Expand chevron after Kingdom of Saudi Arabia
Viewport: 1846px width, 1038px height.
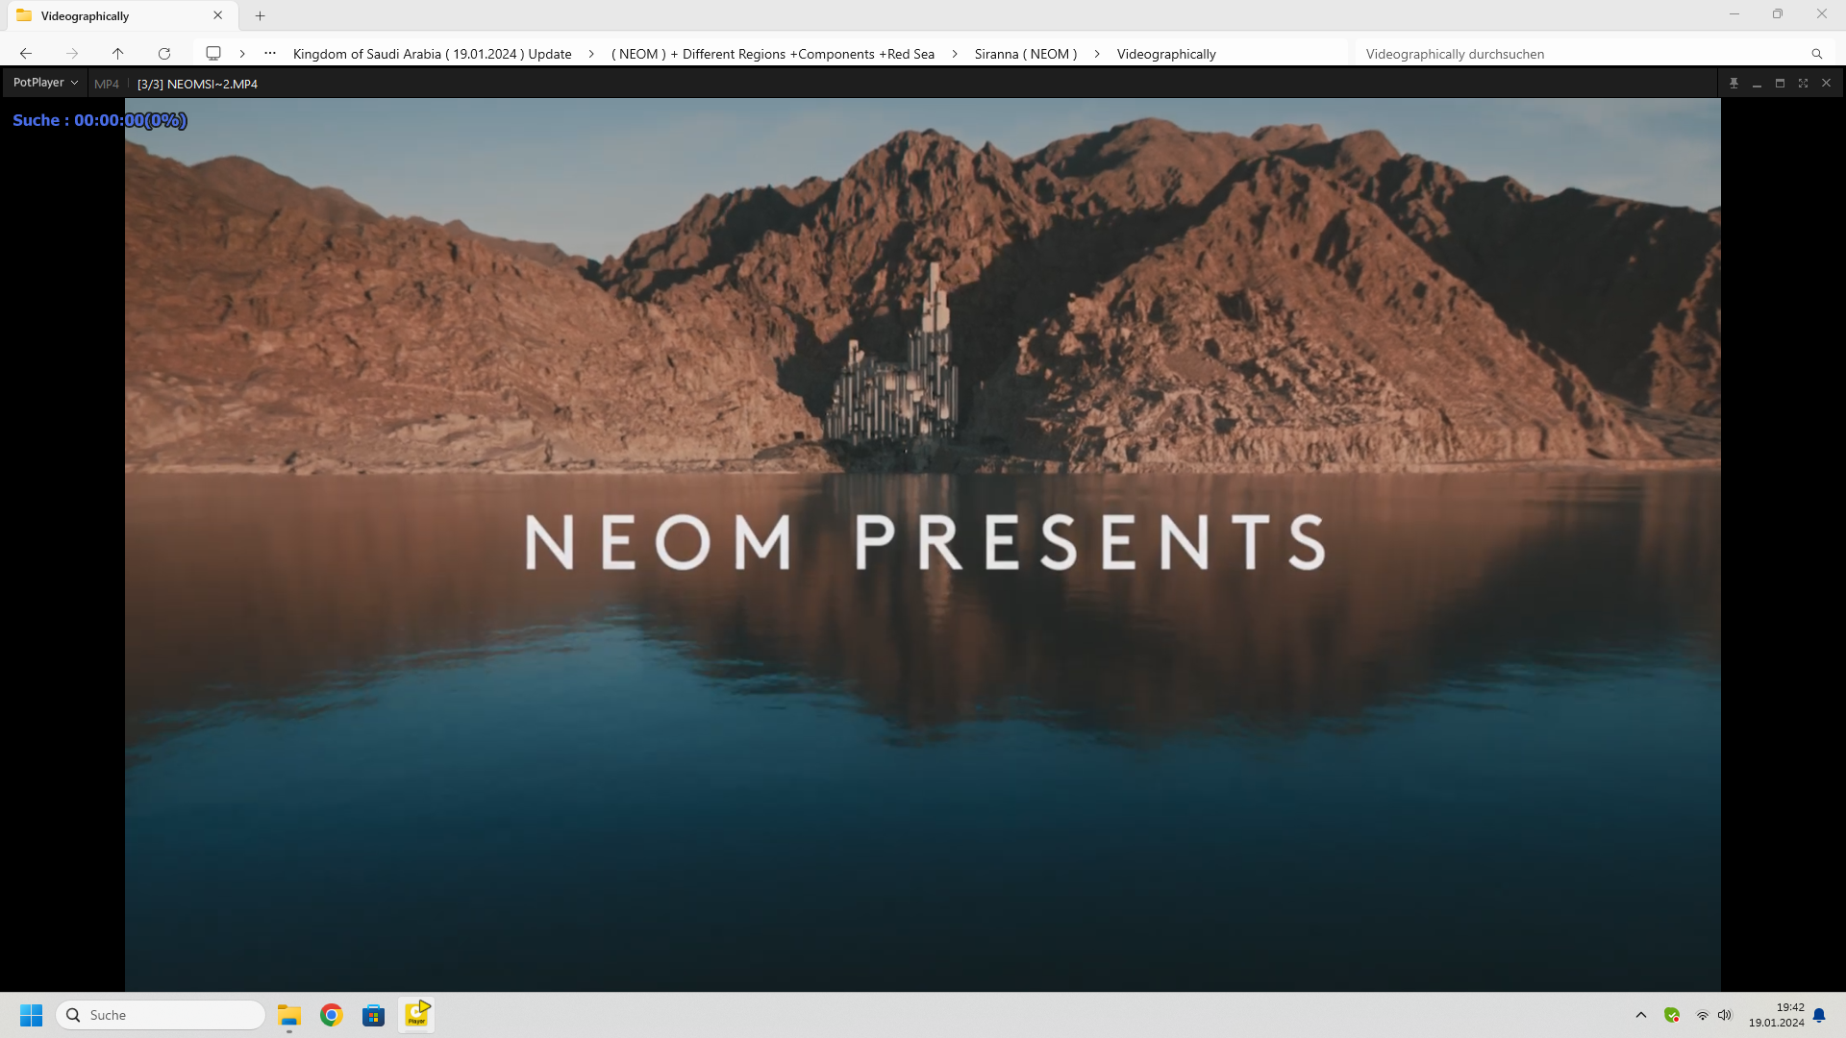pos(591,55)
